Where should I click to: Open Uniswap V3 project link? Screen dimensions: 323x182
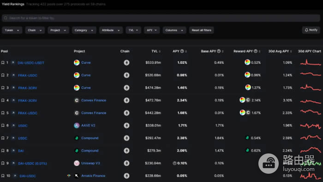90,163
